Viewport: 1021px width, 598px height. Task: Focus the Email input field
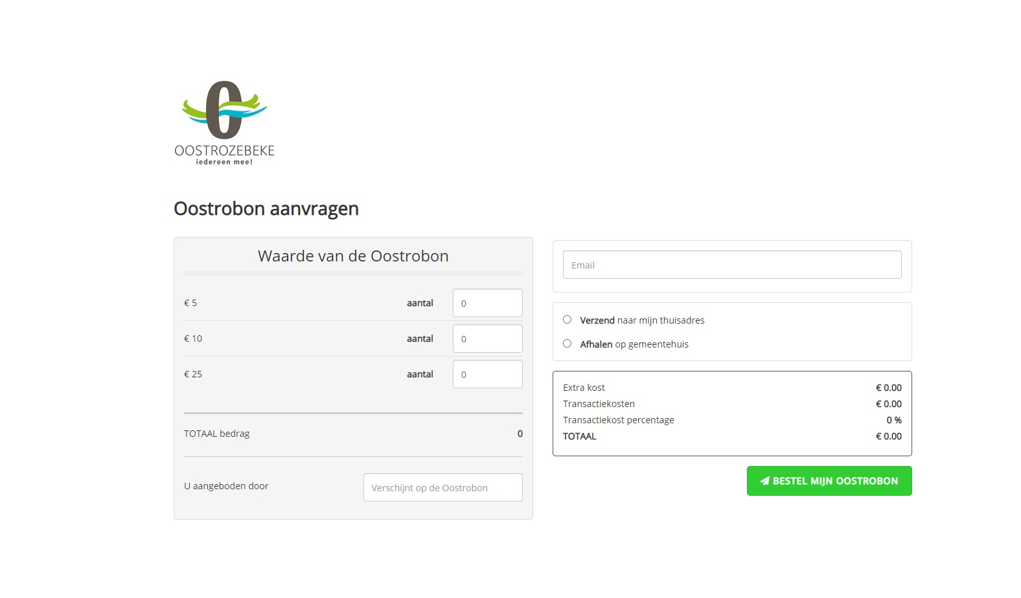point(731,265)
